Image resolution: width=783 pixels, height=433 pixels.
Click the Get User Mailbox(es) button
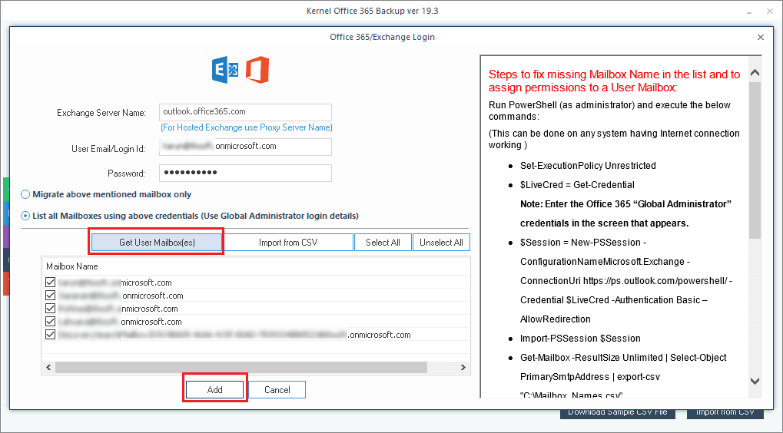coord(157,243)
